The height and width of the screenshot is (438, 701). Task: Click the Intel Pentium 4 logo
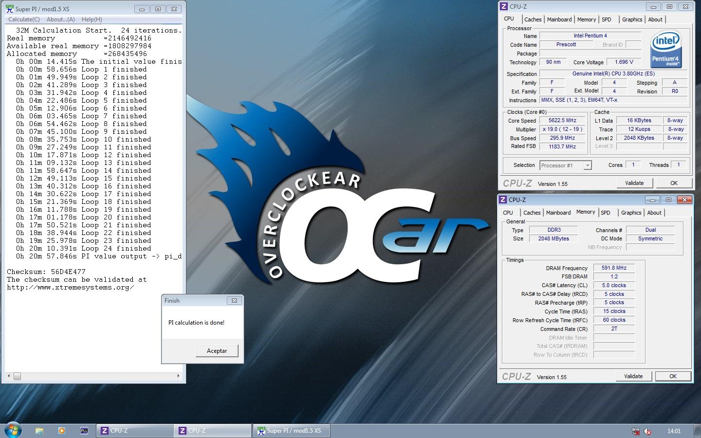666,50
